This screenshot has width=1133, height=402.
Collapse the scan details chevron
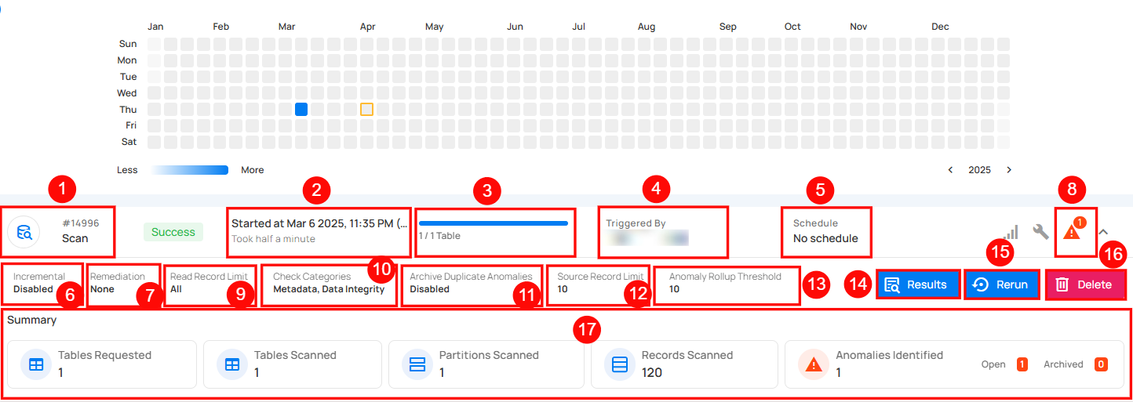pyautogui.click(x=1103, y=232)
